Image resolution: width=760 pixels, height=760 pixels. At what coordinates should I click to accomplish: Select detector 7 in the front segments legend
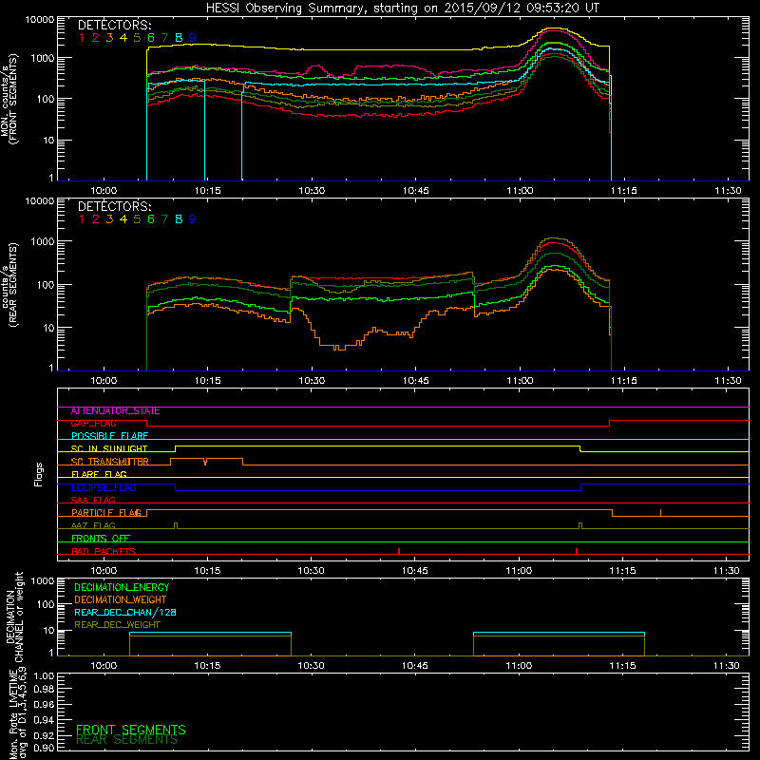click(164, 38)
